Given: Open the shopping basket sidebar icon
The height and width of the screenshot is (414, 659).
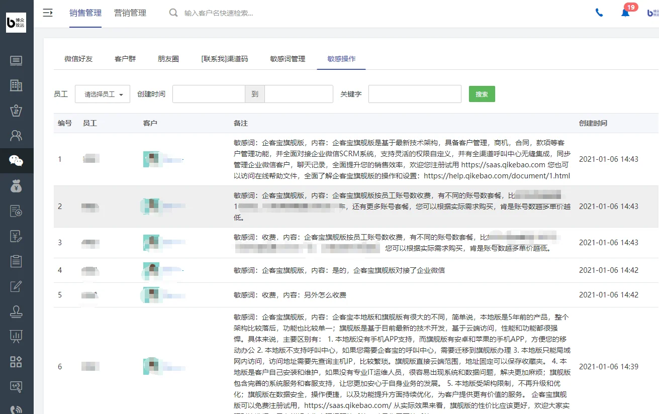Looking at the screenshot, I should coord(16,111).
